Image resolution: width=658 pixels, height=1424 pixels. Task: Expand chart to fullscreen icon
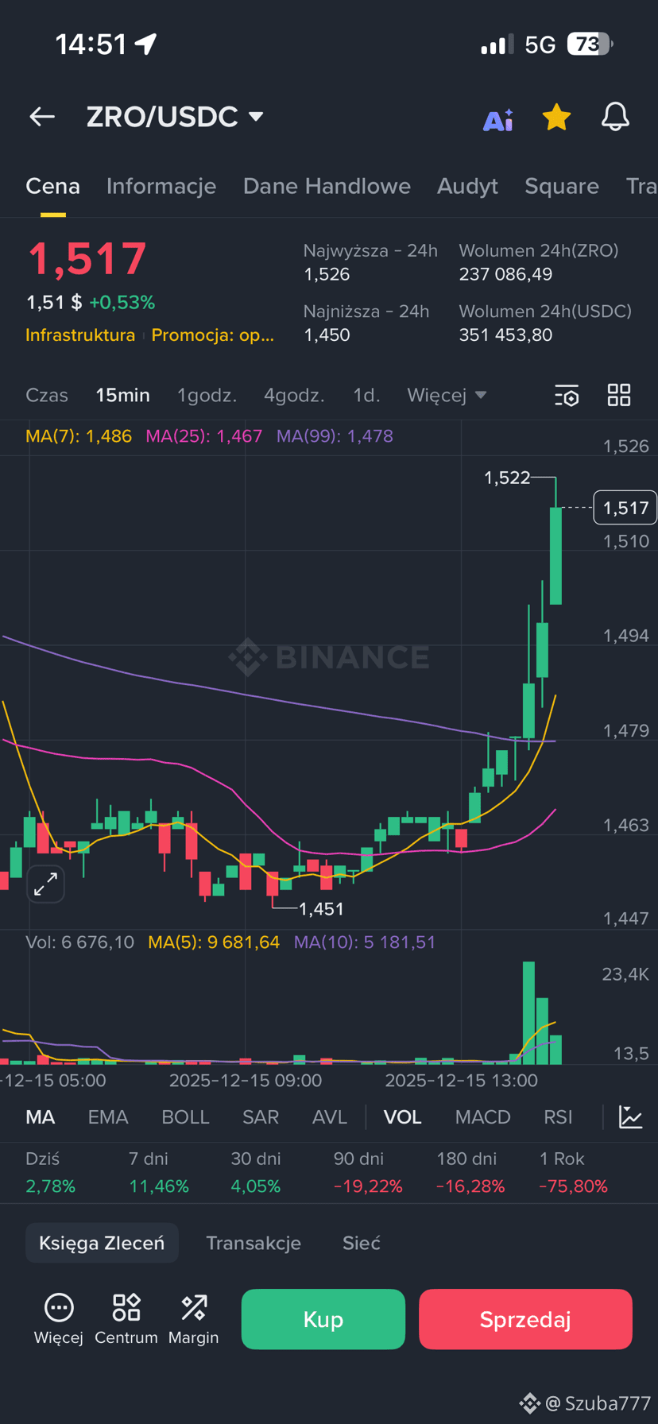click(45, 883)
